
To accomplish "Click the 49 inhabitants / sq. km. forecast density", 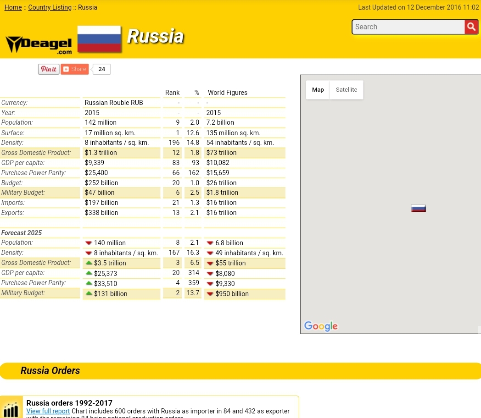I will click(249, 253).
